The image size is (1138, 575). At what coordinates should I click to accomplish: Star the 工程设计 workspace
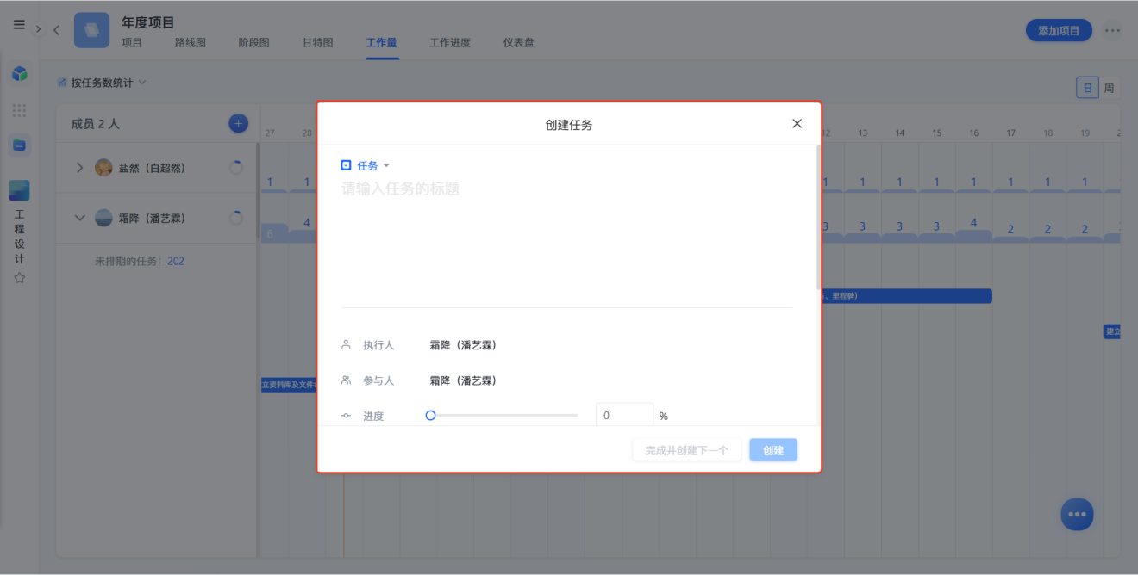point(20,278)
